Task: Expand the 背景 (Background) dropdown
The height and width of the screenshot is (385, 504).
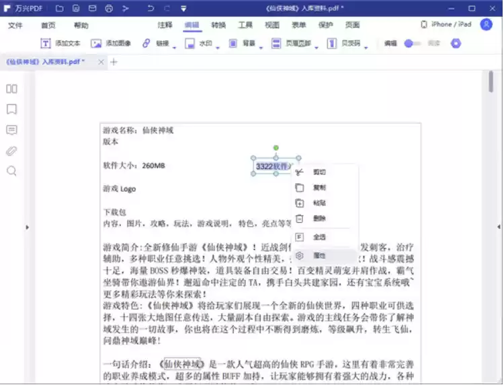Action: point(261,46)
